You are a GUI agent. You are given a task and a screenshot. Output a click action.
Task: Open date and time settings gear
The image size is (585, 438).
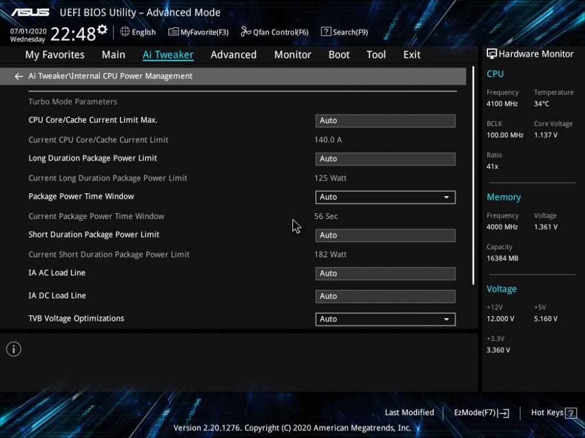102,29
